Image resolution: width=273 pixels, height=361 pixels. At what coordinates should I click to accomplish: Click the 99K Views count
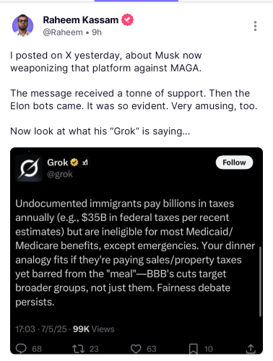(93, 329)
